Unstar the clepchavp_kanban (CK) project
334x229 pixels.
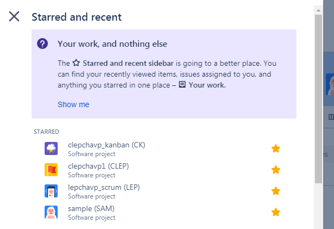pyautogui.click(x=276, y=148)
